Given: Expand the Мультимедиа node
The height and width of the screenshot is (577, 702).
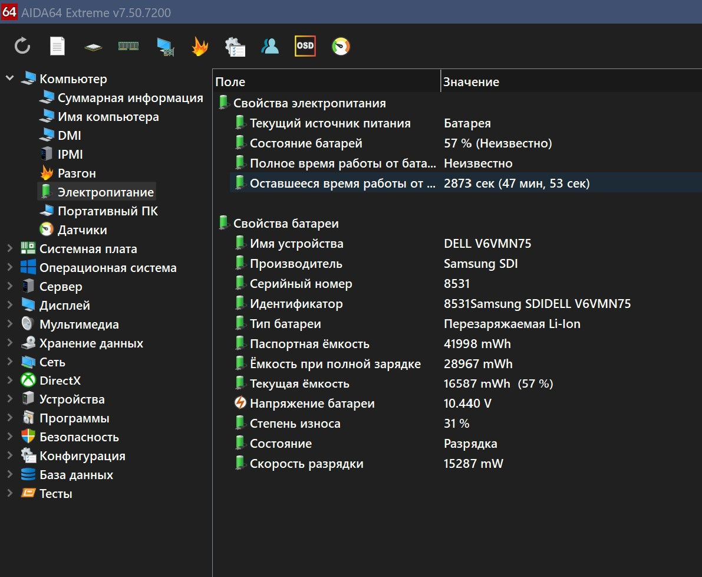Looking at the screenshot, I should coord(9,323).
